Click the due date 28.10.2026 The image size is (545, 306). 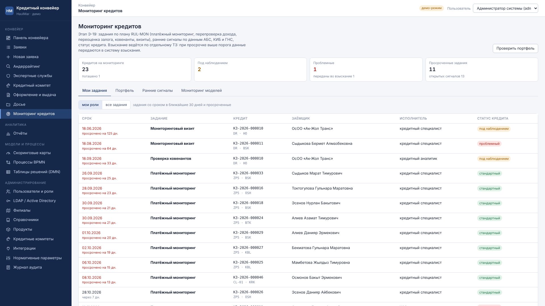91,292
